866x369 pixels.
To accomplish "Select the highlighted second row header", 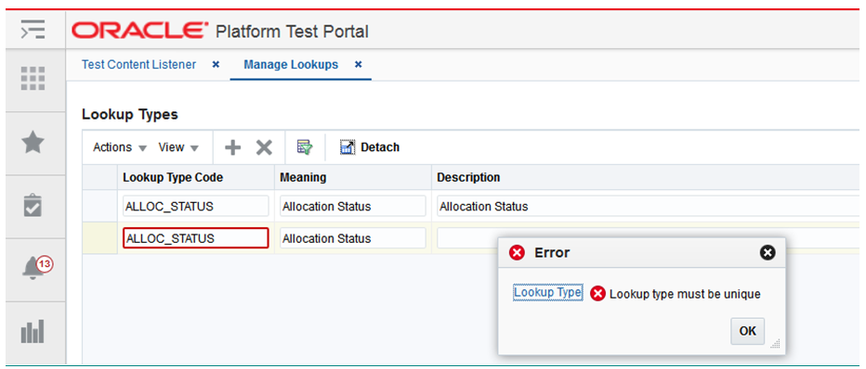I will coord(100,238).
